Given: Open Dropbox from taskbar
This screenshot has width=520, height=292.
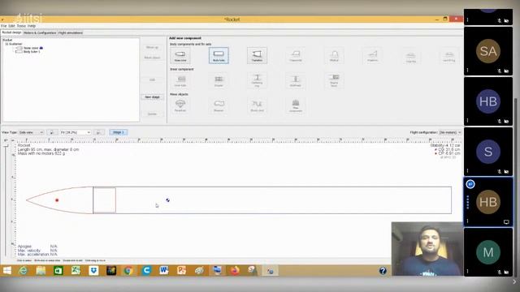Looking at the screenshot, I should (93, 270).
